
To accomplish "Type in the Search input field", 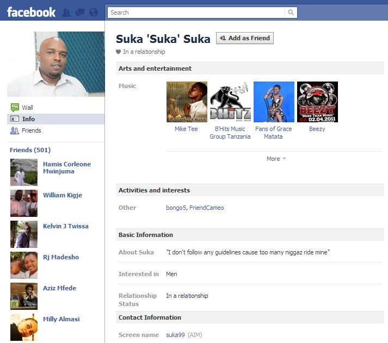I will (x=196, y=13).
